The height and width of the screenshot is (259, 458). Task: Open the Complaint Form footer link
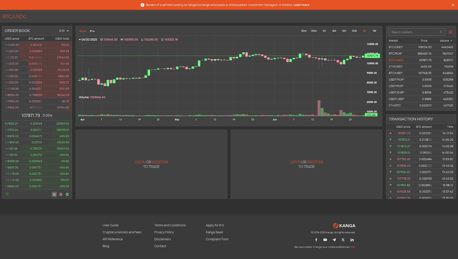(217, 239)
